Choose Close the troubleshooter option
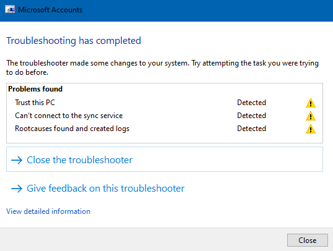The image size is (333, 251). click(x=165, y=159)
